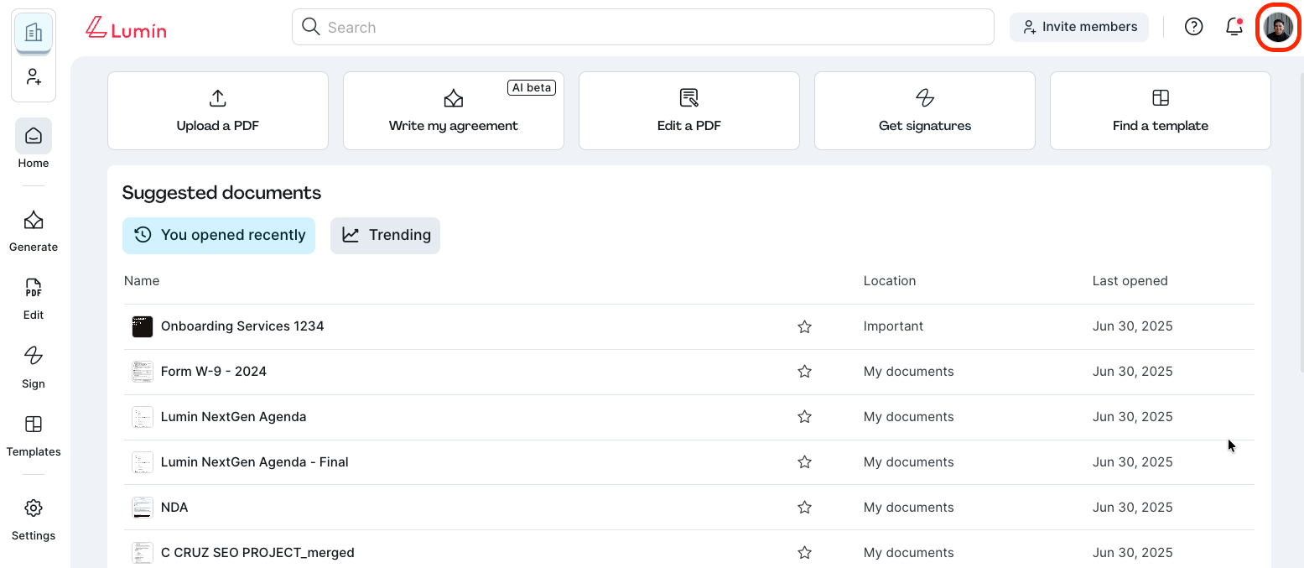Click the add person icon in sidebar
This screenshot has height=568, width=1304.
[x=34, y=77]
